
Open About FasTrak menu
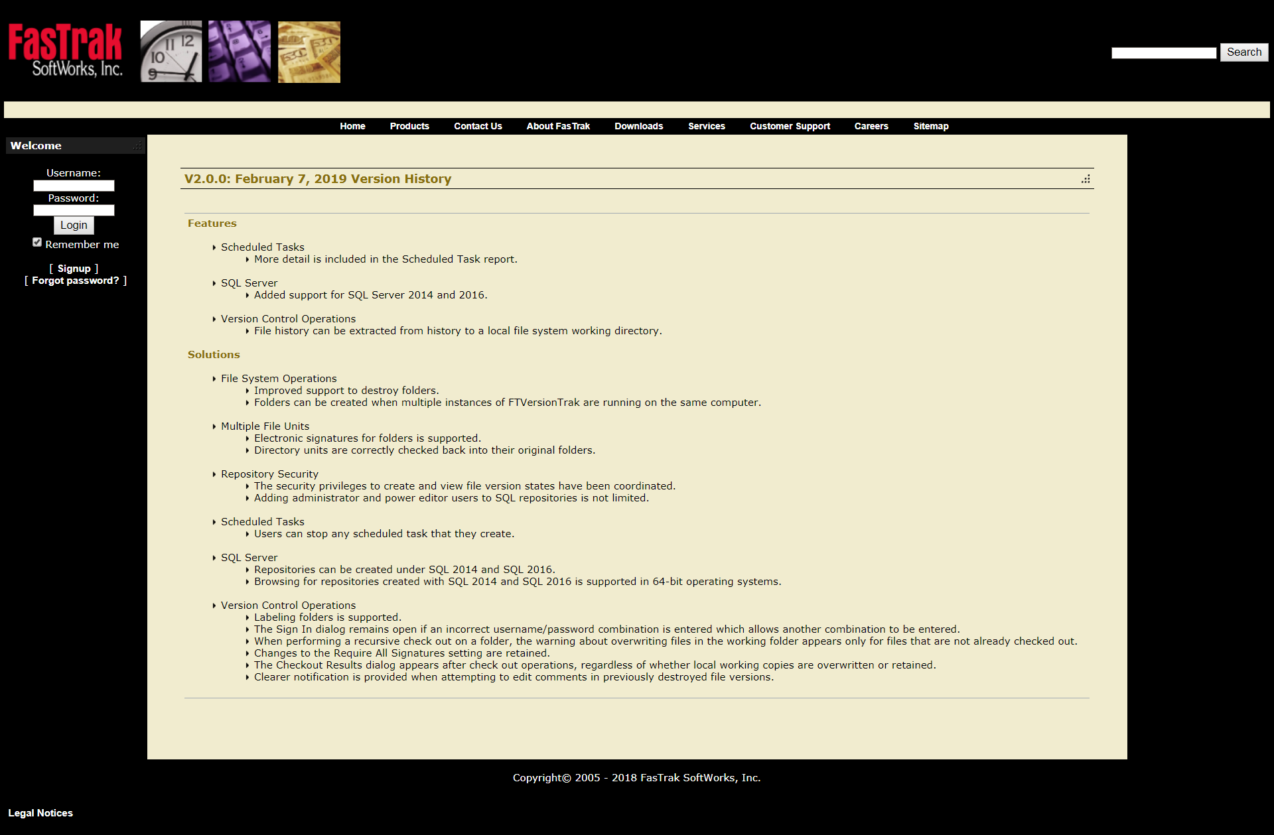558,126
